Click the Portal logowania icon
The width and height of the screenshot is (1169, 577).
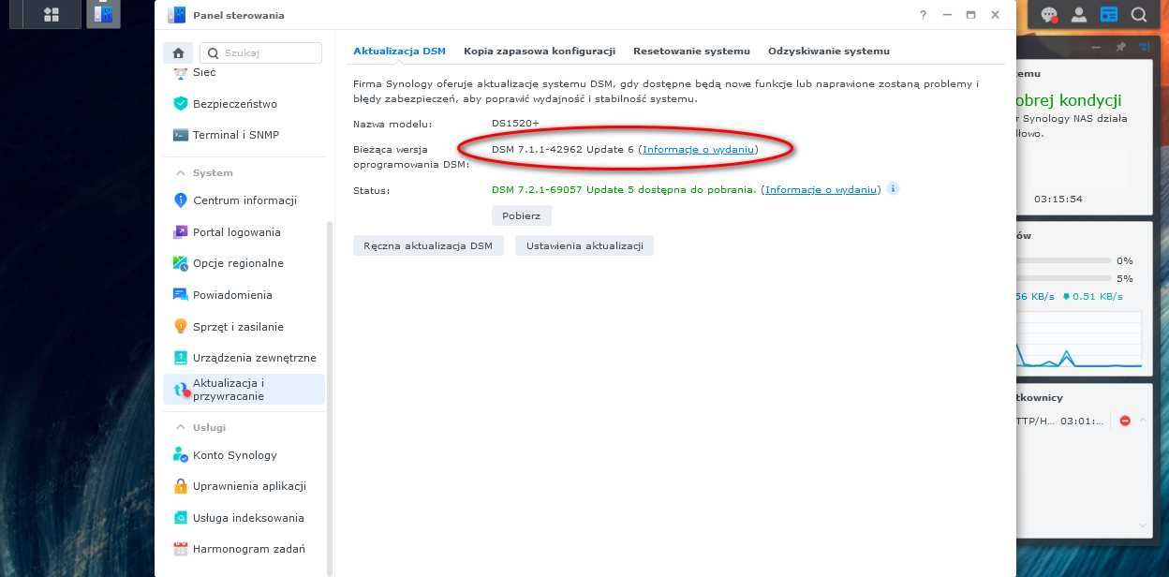pos(181,232)
